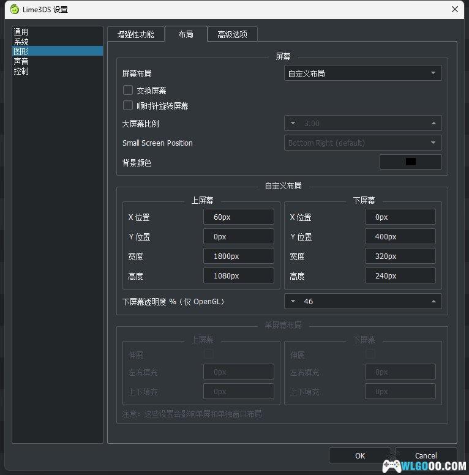Increase 大屏幕比例 with the up arrow

[x=433, y=123]
